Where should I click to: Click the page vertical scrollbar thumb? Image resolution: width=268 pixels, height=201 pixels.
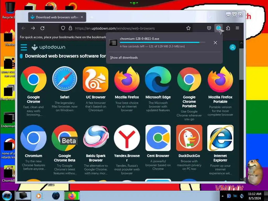241,64
